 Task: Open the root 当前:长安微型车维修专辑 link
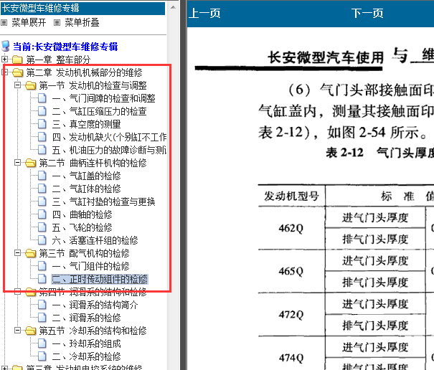[x=65, y=47]
